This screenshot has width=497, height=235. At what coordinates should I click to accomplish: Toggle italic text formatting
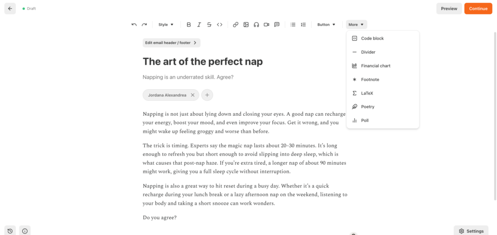click(x=199, y=25)
